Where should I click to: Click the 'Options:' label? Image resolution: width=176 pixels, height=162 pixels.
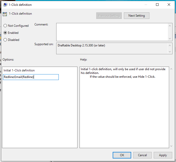point(8,60)
